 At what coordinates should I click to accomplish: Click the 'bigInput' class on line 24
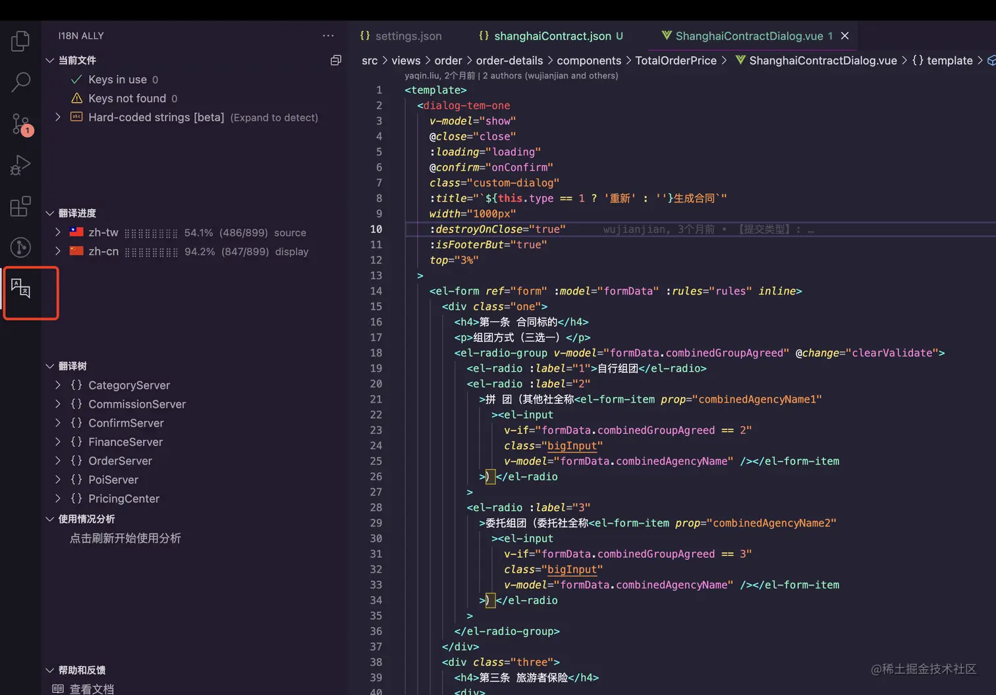coord(572,446)
